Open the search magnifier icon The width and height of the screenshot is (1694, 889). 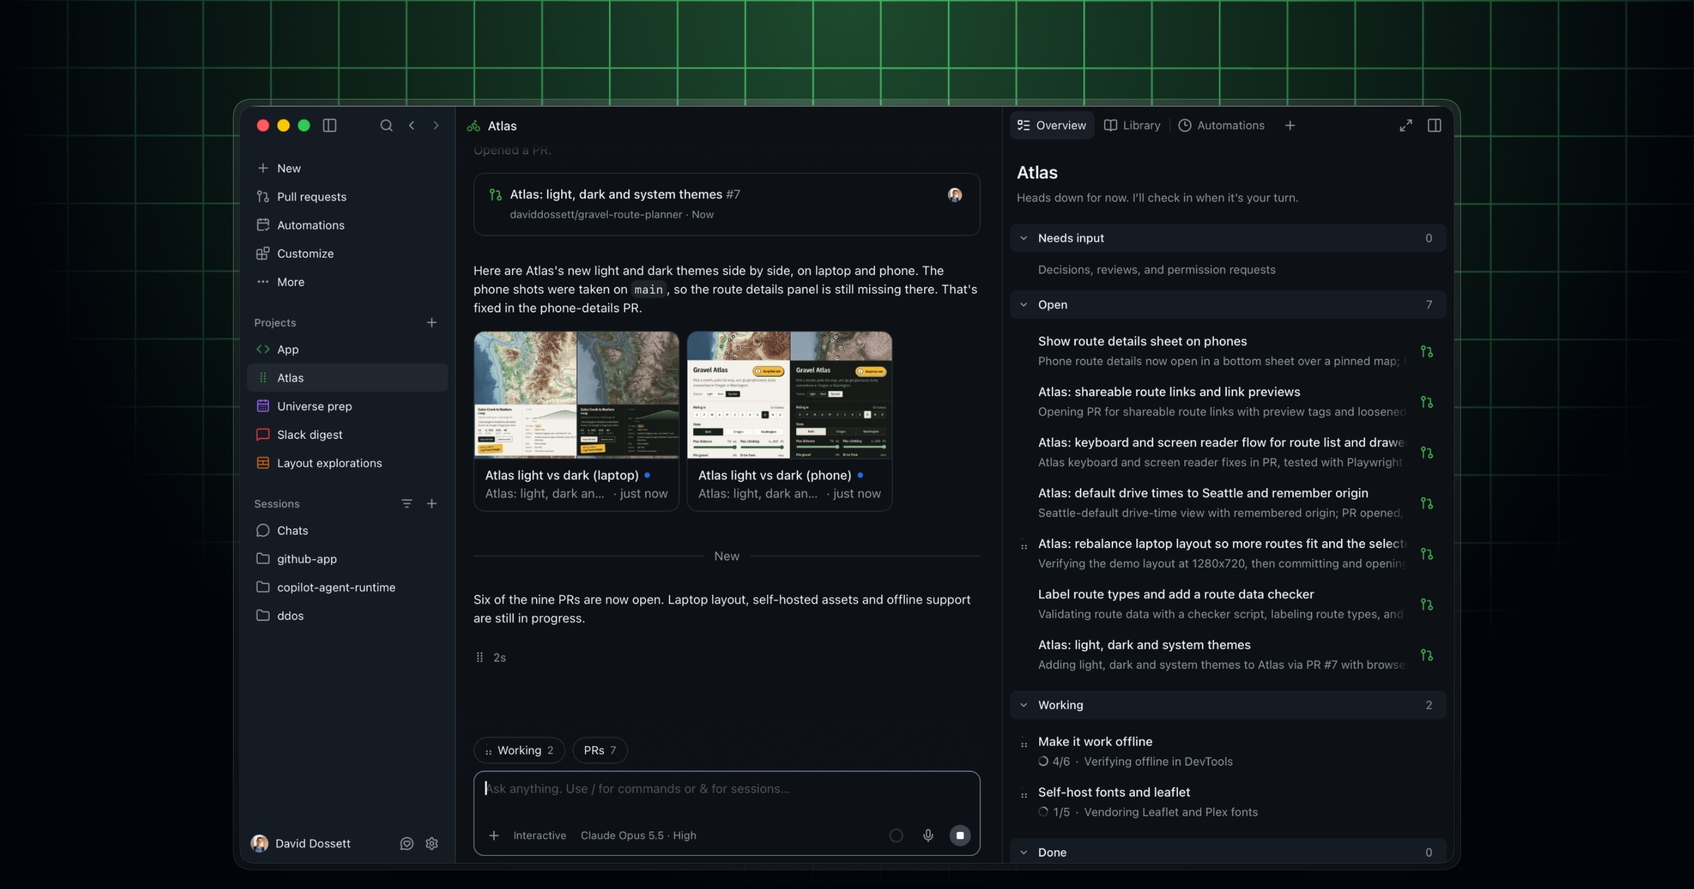(x=386, y=126)
